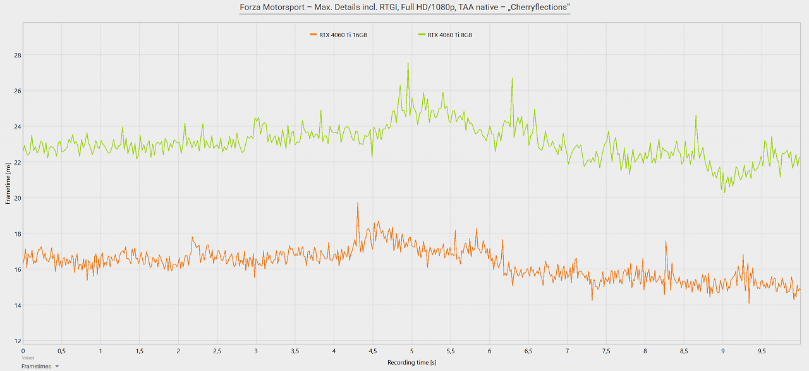
Task: Click y-axis tick value 12
Action: [x=18, y=341]
